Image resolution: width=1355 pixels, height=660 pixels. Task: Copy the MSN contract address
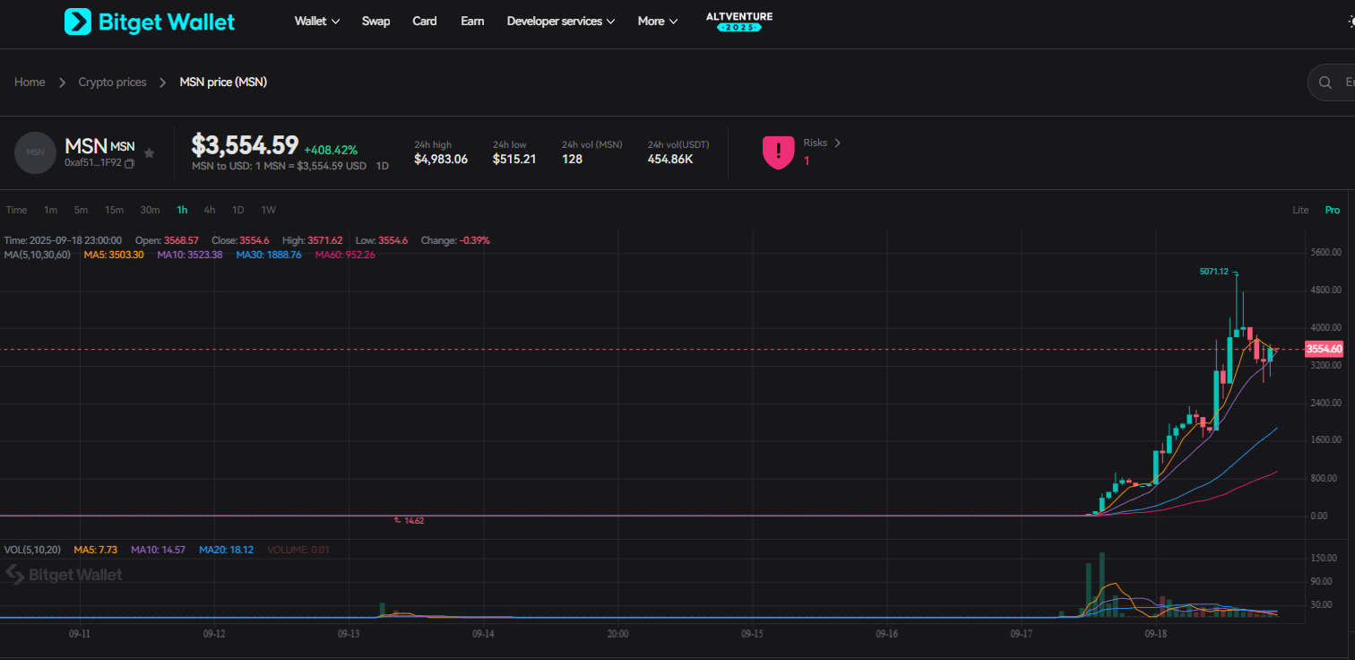pos(130,163)
